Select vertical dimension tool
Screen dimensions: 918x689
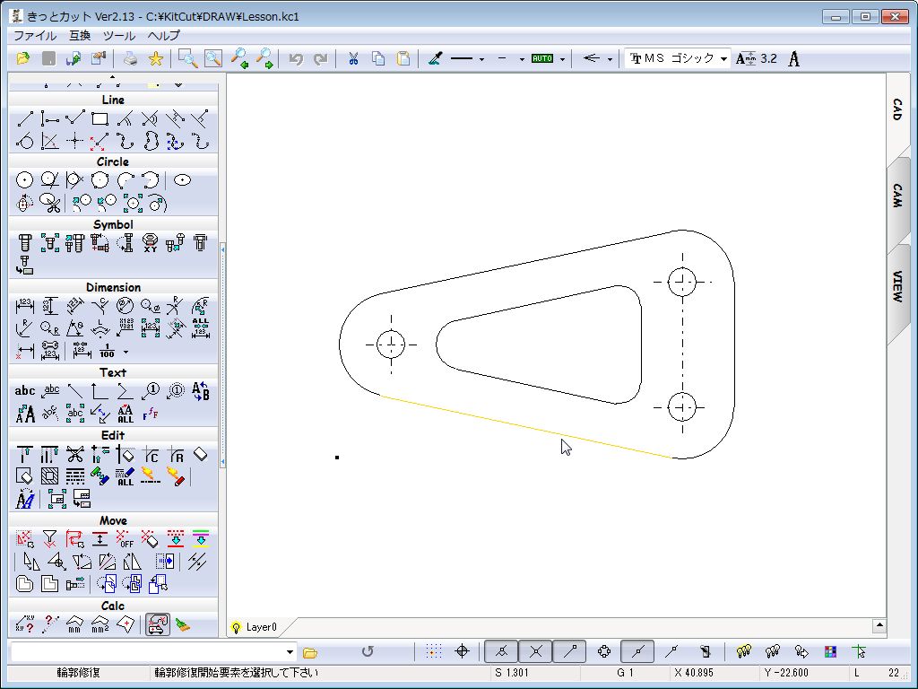pyautogui.click(x=50, y=306)
